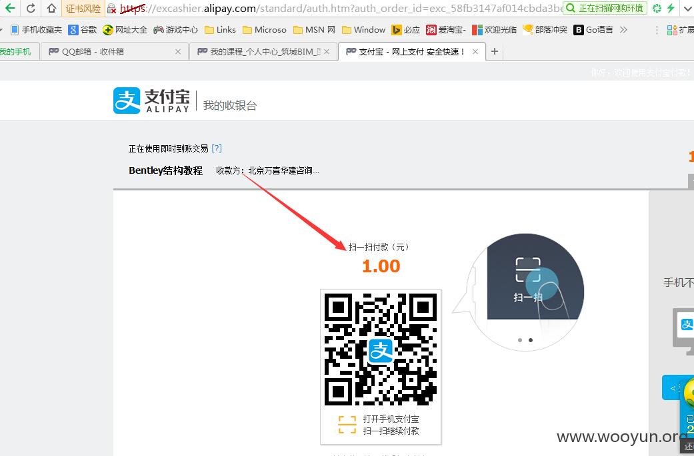Viewport: 694px width, 456px height.
Task: Open the 必应 Bing bookmark
Action: 406,29
